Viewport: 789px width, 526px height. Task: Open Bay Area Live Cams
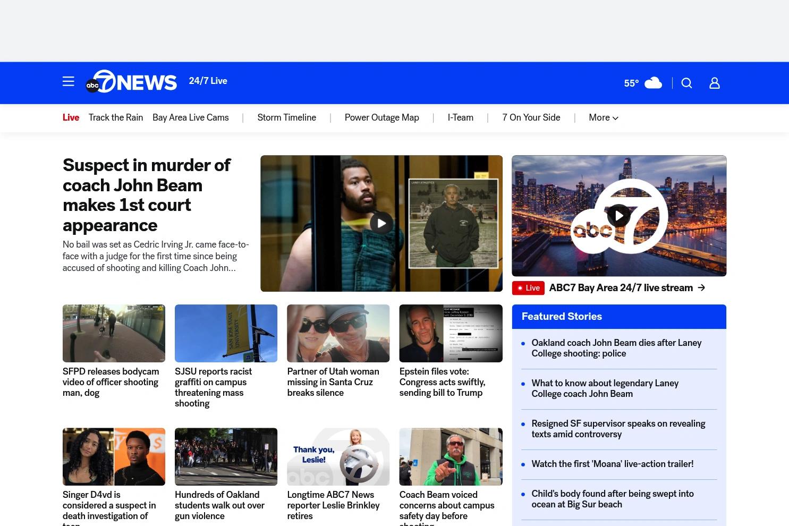[191, 118]
